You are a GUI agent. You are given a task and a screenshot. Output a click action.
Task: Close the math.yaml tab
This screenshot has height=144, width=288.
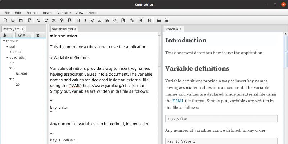point(23,29)
